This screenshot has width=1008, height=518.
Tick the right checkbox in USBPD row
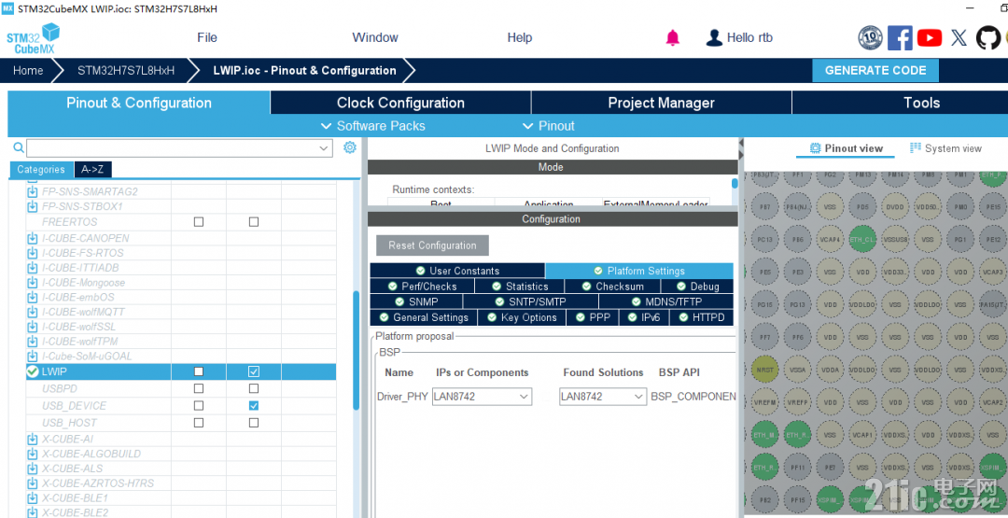(x=254, y=389)
